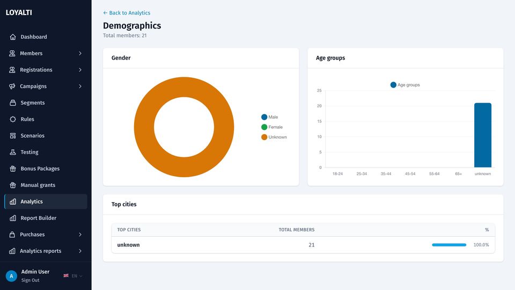Click the % column header
The width and height of the screenshot is (515, 290).
point(487,230)
